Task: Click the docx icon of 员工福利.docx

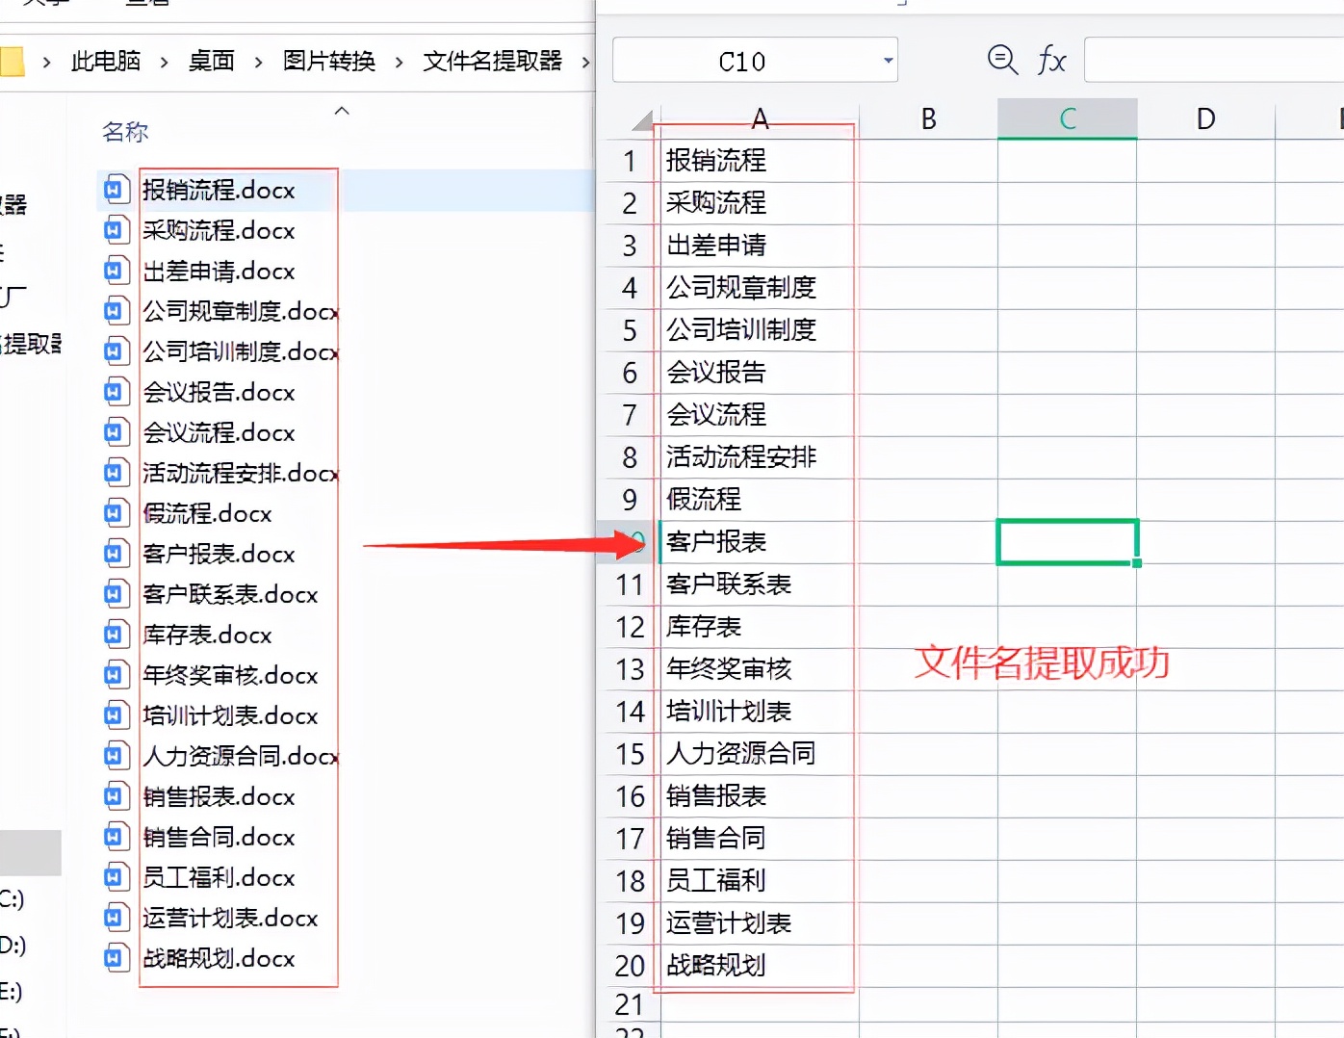Action: pos(115,877)
